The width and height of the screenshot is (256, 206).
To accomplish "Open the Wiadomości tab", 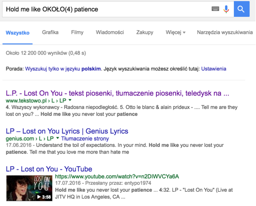I will click(110, 32).
